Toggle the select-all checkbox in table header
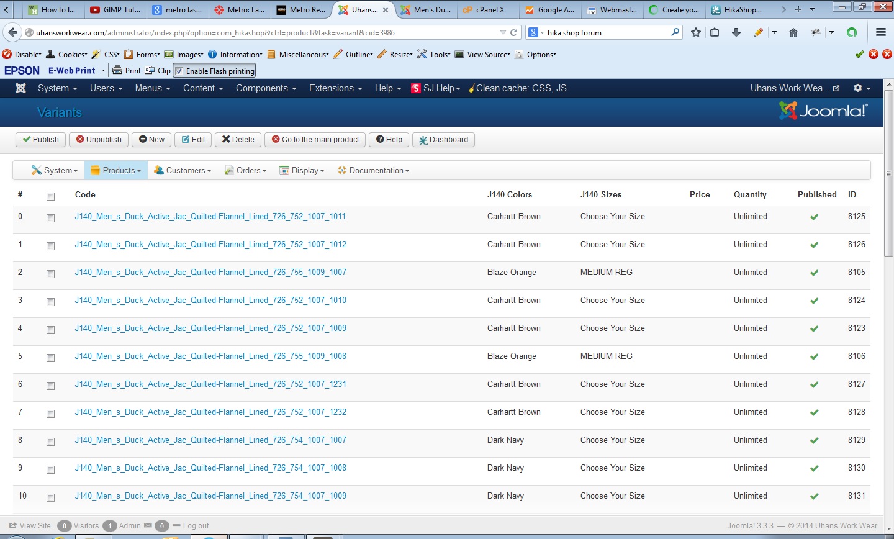The height and width of the screenshot is (539, 894). 51,196
